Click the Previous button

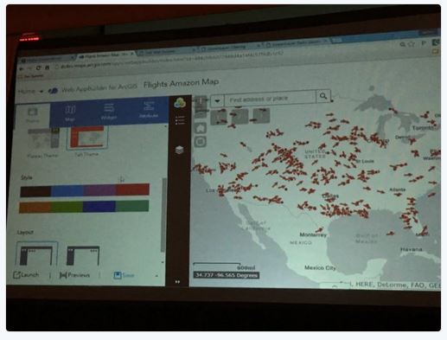click(74, 275)
